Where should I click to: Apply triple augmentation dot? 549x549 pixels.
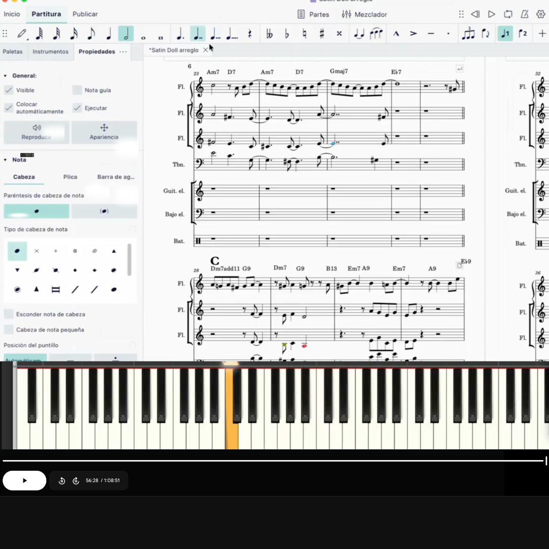(215, 34)
